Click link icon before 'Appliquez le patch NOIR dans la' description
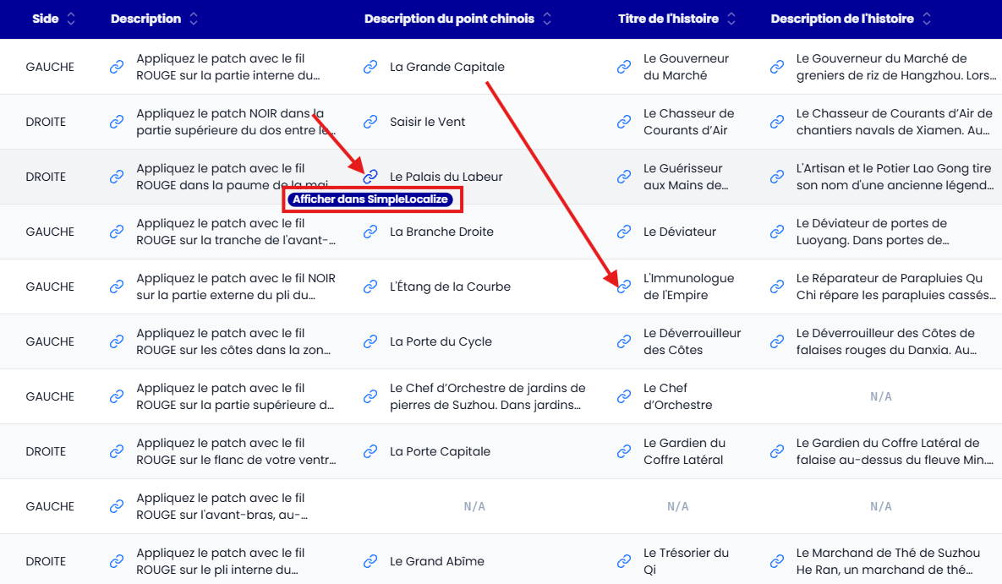 coord(117,122)
